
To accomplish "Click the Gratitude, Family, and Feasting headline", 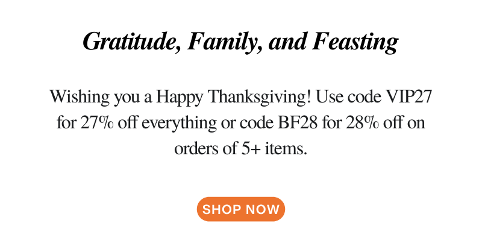I will click(240, 42).
